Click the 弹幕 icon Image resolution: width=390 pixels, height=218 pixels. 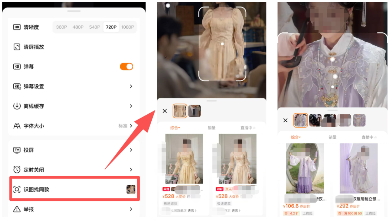pyautogui.click(x=17, y=67)
